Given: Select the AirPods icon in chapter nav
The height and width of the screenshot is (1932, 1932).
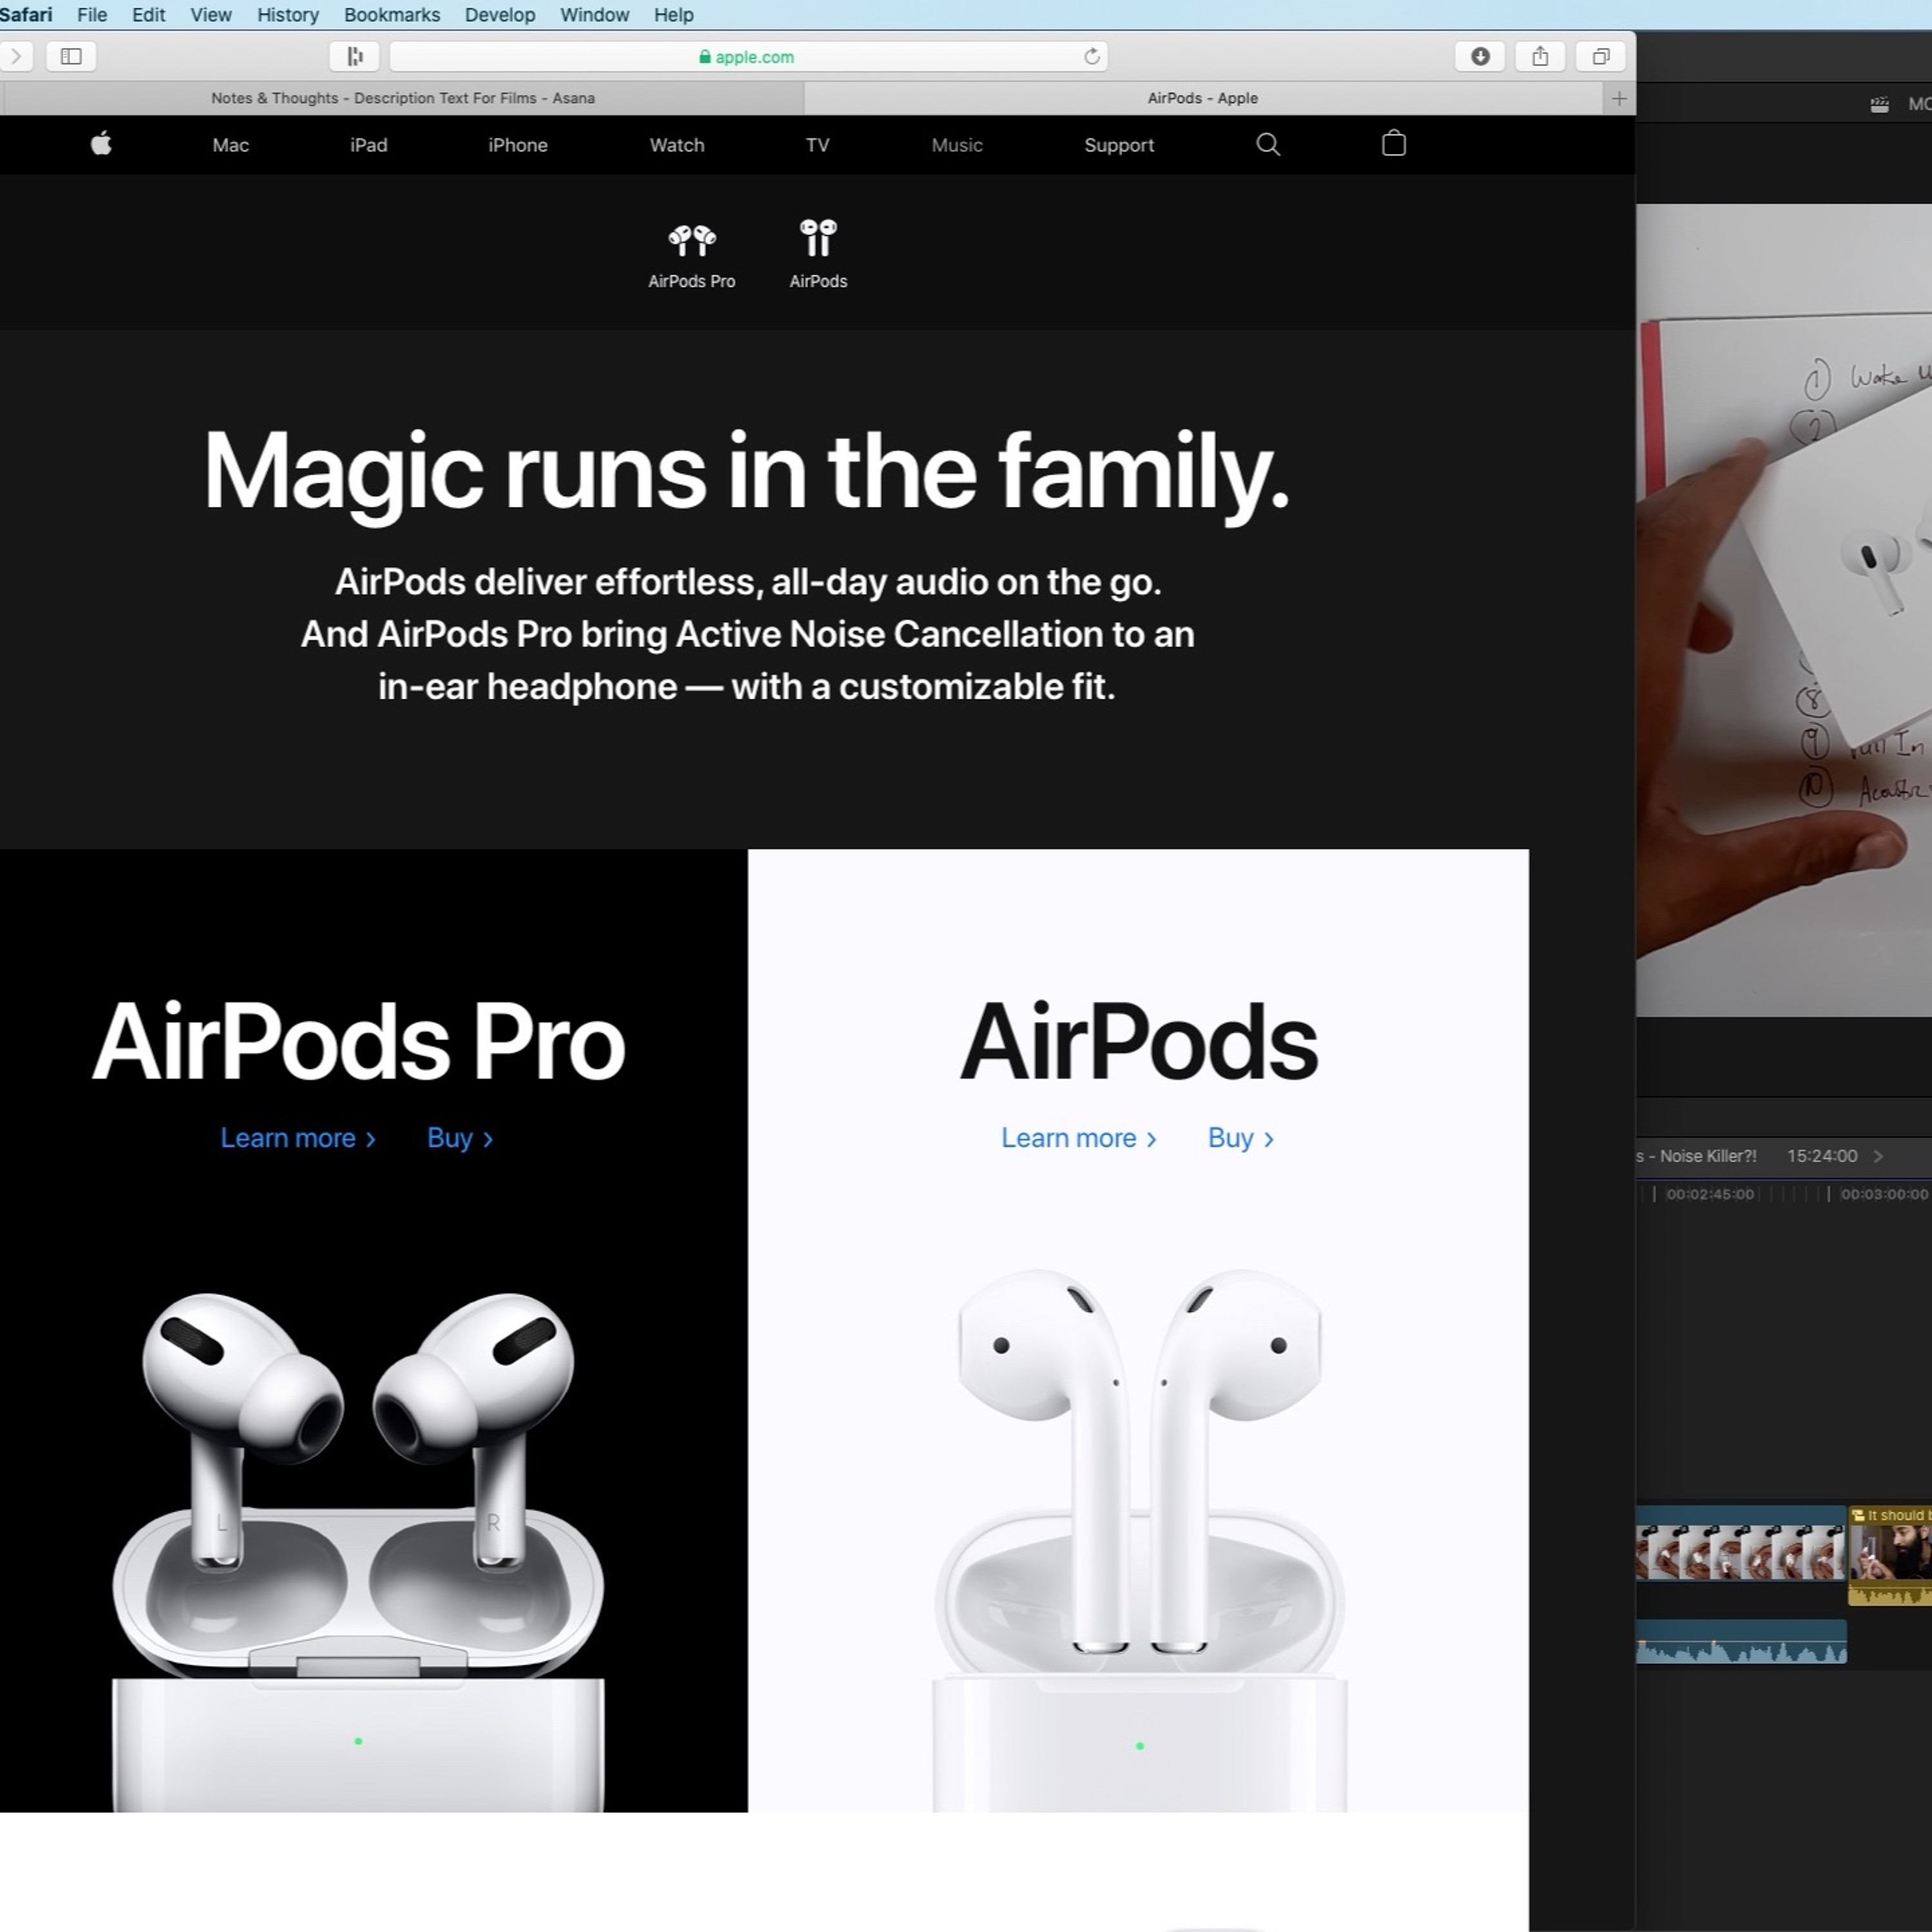Looking at the screenshot, I should [817, 254].
